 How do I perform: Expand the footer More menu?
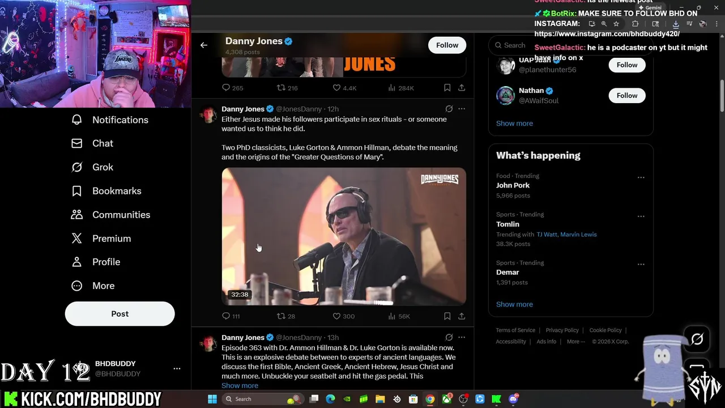tap(576, 342)
